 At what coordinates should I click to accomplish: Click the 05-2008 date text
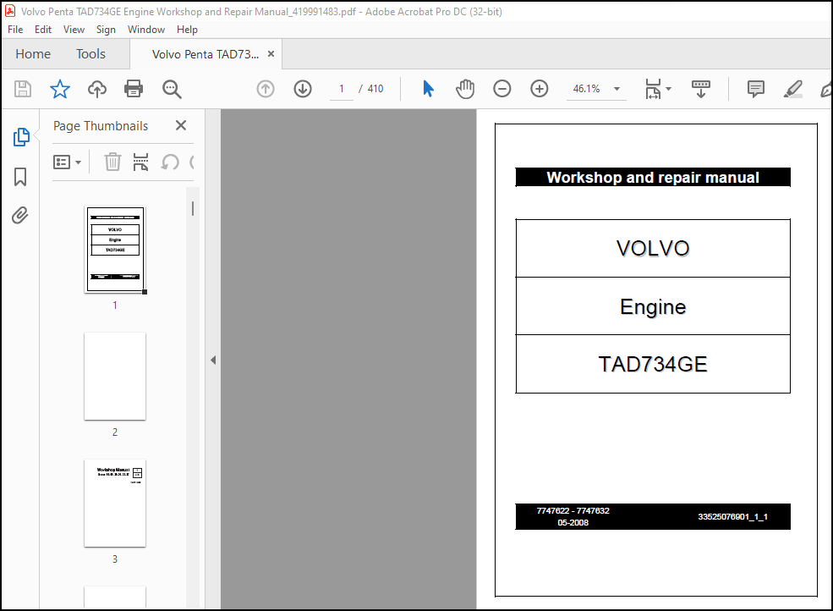[573, 523]
